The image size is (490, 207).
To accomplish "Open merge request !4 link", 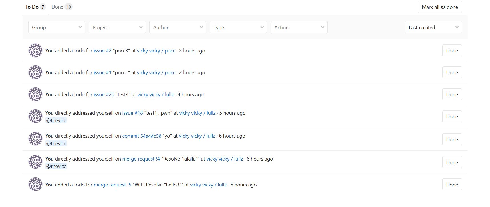I will coord(141,159).
